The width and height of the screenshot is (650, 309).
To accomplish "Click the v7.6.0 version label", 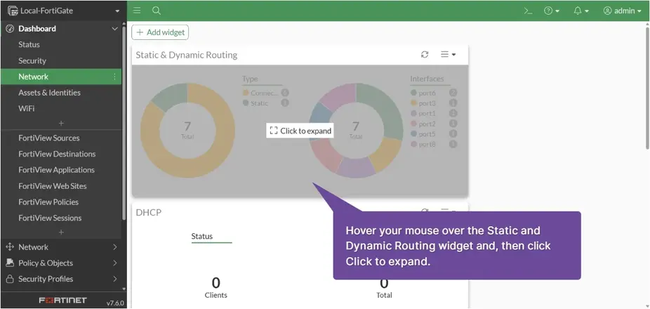I will pos(115,303).
